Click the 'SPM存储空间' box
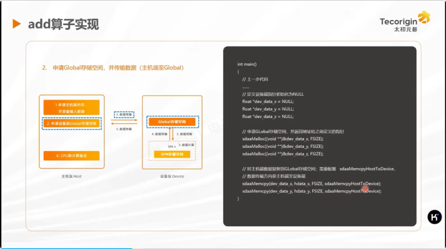This screenshot has width=446, height=249. pyautogui.click(x=172, y=154)
